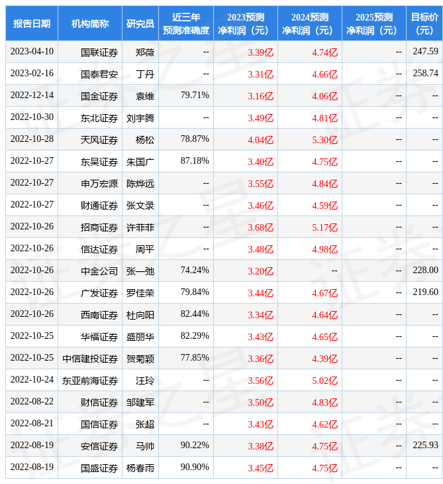Click accuracy value 79.71%

click(x=195, y=95)
